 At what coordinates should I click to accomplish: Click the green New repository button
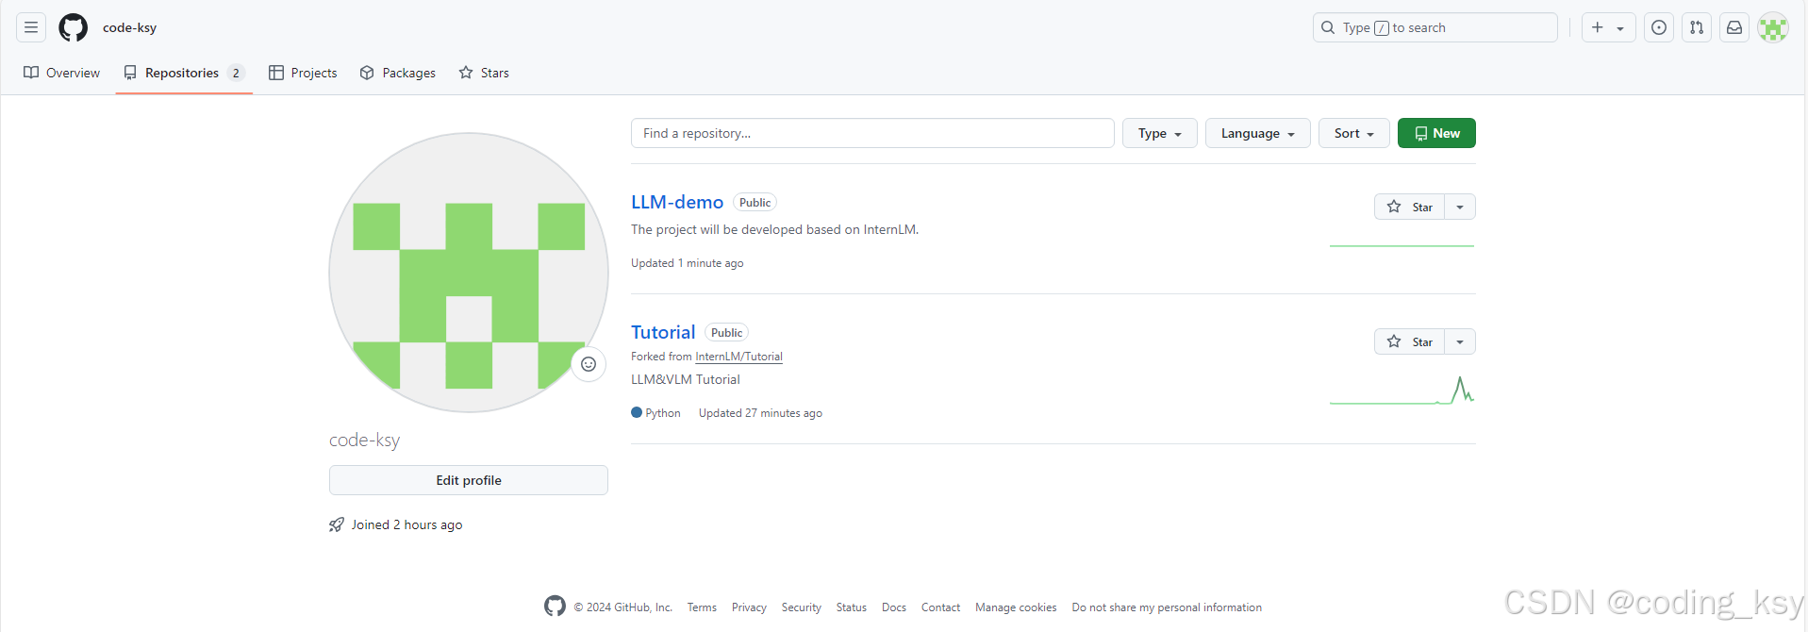[1436, 133]
